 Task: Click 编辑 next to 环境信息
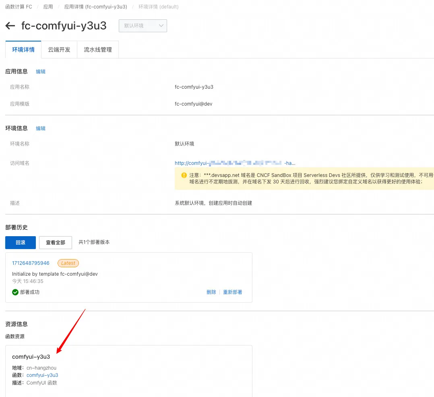pos(41,128)
